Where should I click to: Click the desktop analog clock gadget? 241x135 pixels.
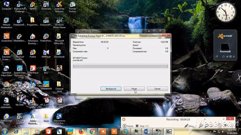pyautogui.click(x=225, y=12)
